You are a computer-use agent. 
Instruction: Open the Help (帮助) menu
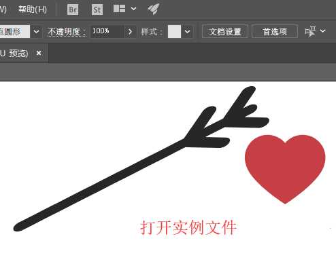(33, 9)
